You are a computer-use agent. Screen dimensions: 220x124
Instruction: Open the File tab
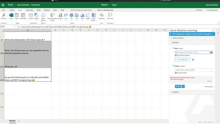click(3, 10)
